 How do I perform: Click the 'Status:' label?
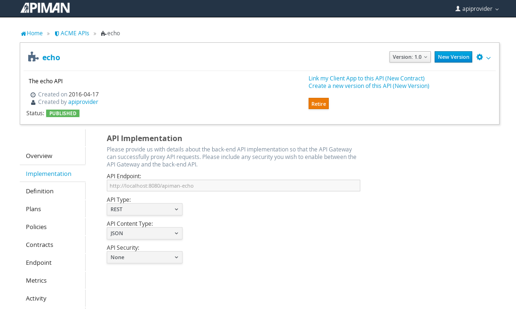[35, 113]
